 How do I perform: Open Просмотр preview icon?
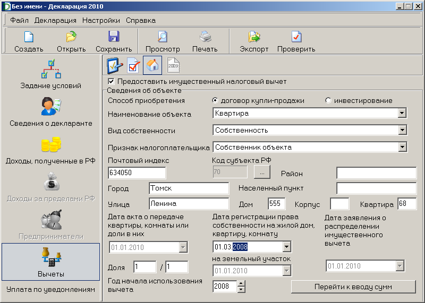(163, 37)
